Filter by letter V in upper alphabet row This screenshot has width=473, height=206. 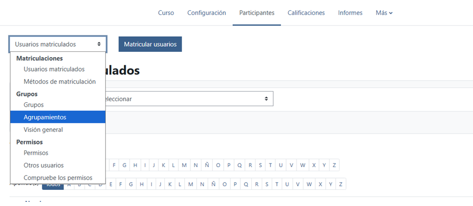tap(291, 165)
